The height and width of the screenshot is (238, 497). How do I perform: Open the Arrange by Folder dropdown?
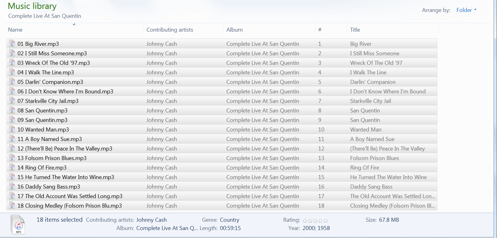point(466,10)
